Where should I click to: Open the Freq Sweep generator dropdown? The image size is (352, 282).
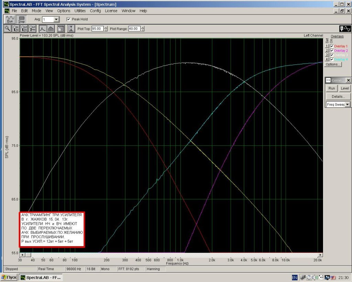[348, 105]
